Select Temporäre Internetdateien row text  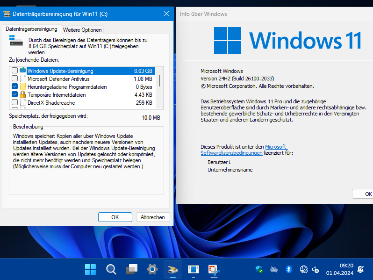coord(57,95)
